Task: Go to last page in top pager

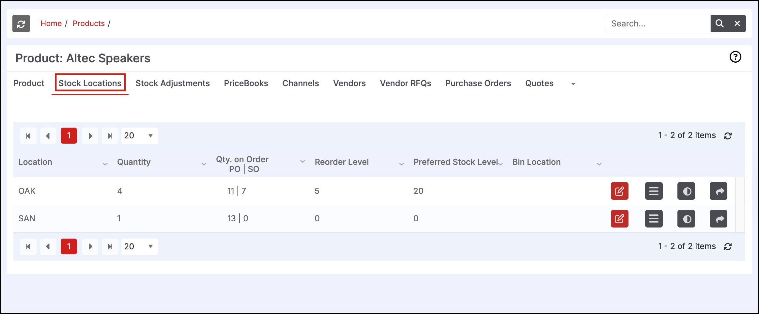Action: (x=110, y=136)
